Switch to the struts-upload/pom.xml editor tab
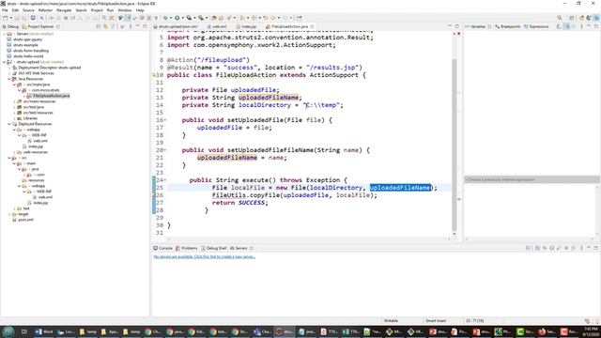 tap(176, 26)
